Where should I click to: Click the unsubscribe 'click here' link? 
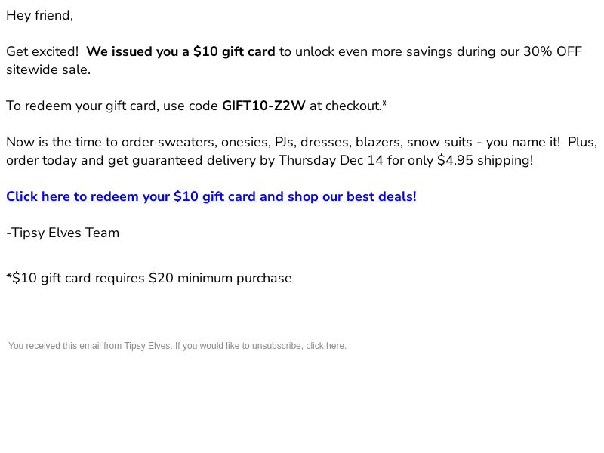[x=325, y=346]
